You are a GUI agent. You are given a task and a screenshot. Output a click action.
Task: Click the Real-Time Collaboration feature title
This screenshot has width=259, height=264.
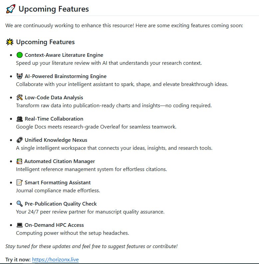pos(54,119)
